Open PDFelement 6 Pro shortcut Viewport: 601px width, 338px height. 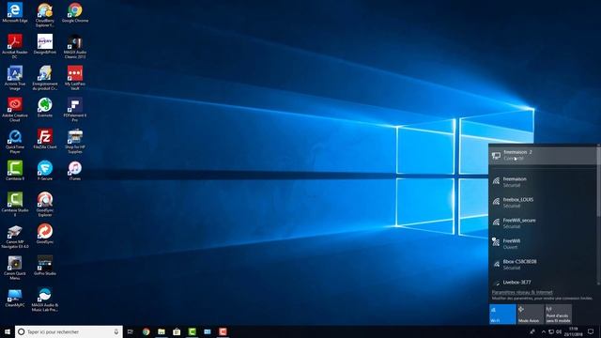[75, 110]
